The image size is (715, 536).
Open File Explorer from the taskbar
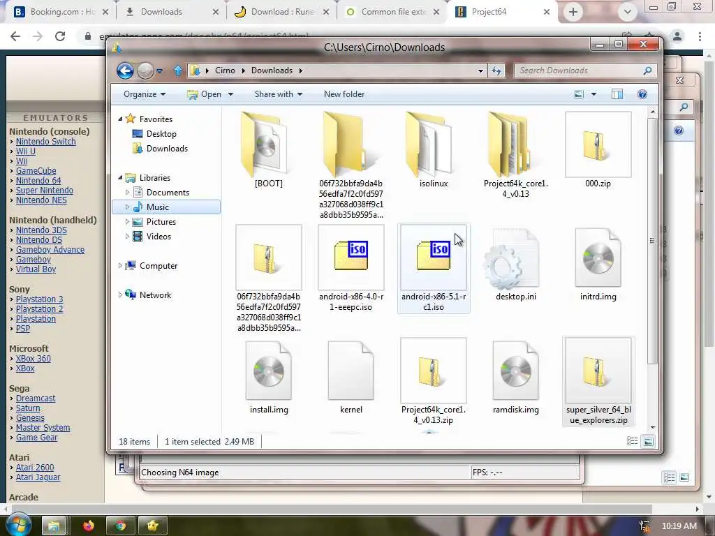(54, 526)
